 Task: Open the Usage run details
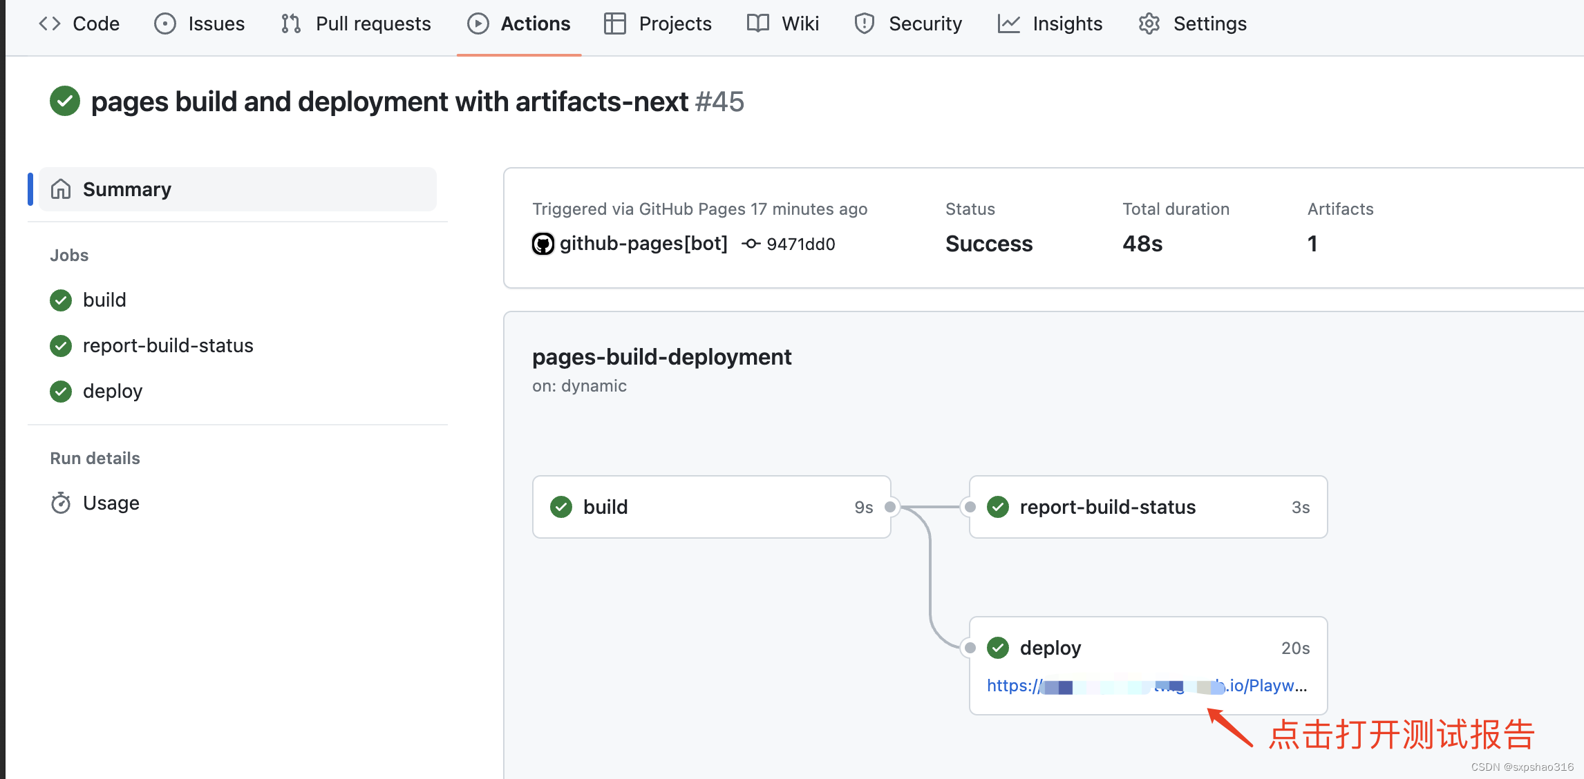pos(111,503)
